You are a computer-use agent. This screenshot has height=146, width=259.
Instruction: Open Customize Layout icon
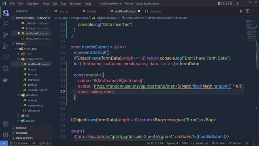[238, 4]
